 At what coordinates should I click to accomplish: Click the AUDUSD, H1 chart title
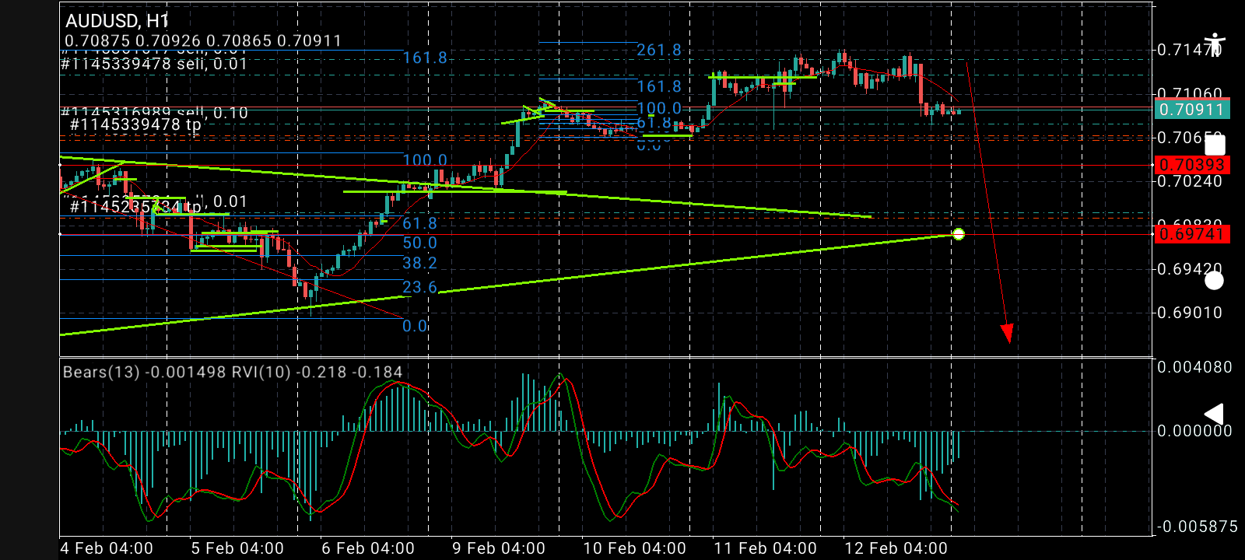click(117, 21)
